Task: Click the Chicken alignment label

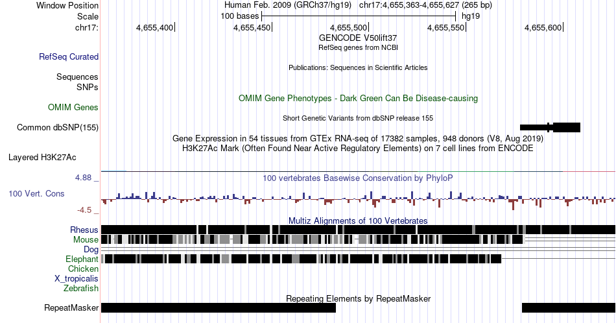Action: pyautogui.click(x=83, y=269)
